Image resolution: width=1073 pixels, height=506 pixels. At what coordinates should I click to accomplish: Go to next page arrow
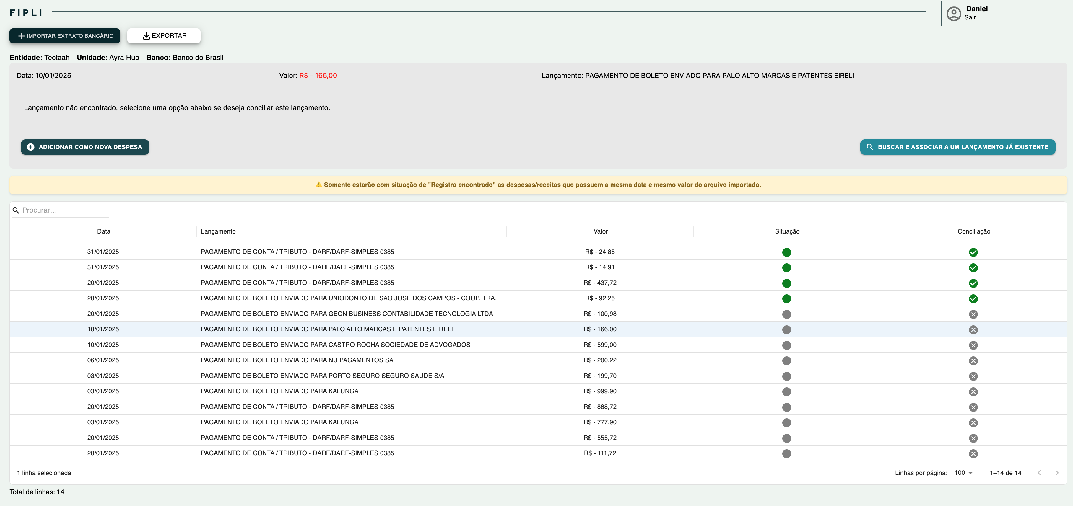pos(1057,473)
